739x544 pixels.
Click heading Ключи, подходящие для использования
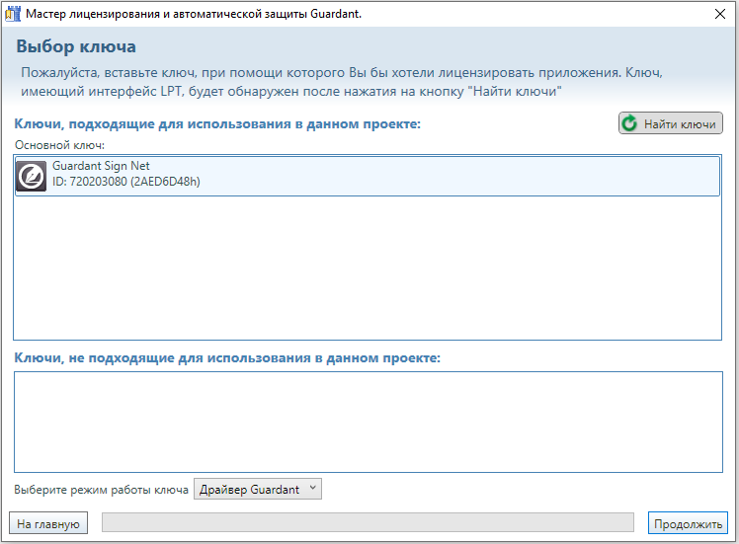pos(217,123)
